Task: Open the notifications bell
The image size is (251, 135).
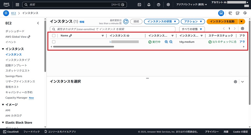Action: coord(149,5)
